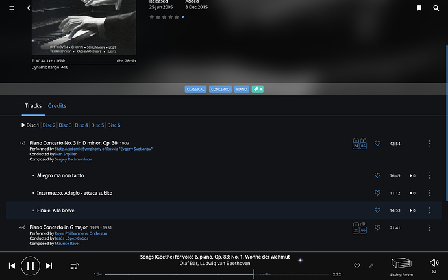Open the Roon Radio sparkle icon
Viewport: 448px width, 280px height.
(300, 261)
